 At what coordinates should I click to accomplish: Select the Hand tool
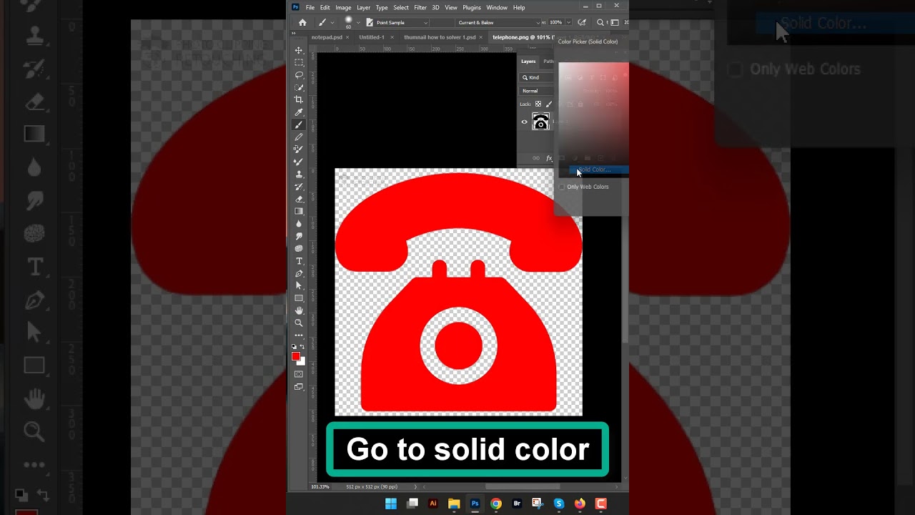click(299, 310)
